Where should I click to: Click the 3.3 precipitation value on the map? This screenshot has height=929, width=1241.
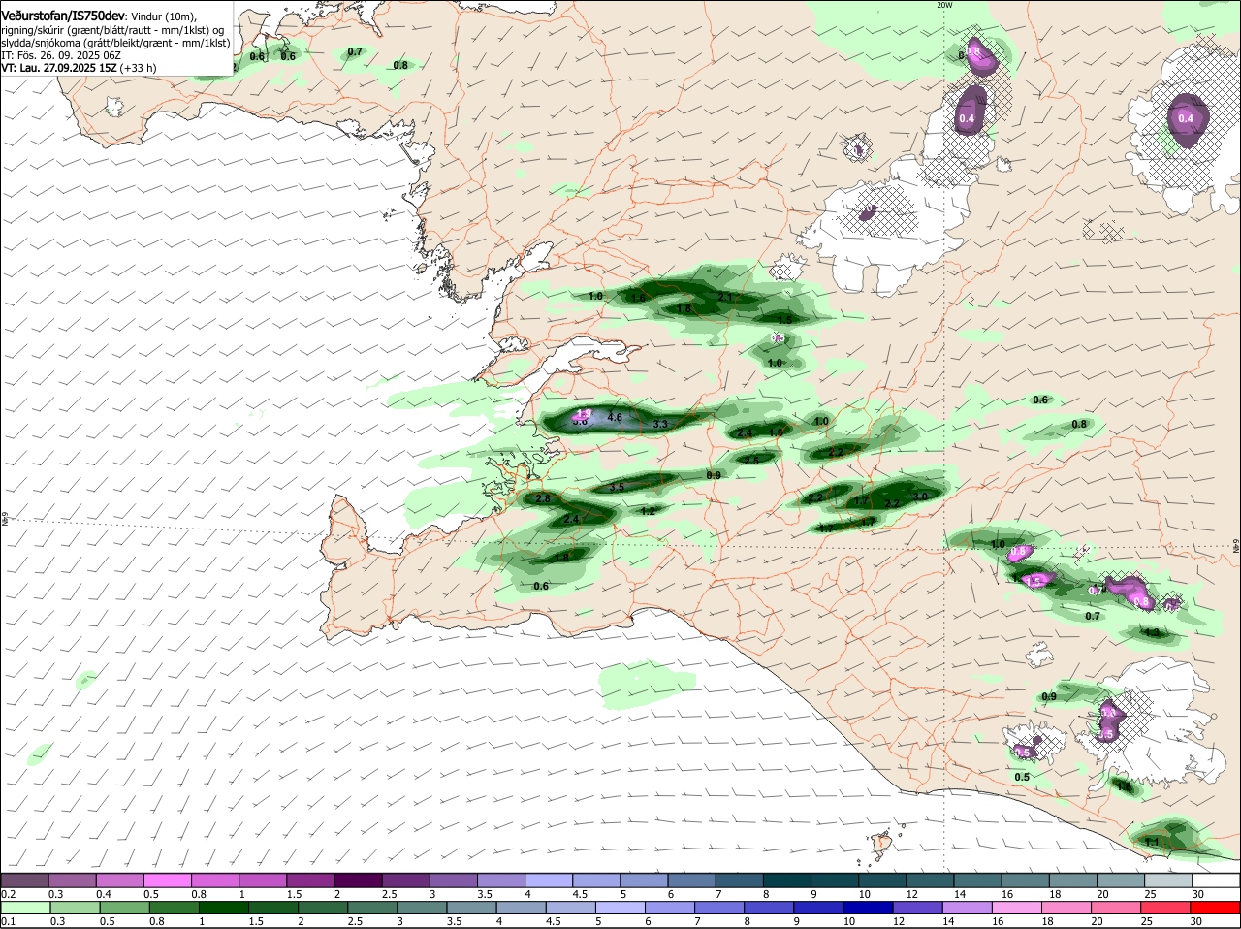coord(660,424)
